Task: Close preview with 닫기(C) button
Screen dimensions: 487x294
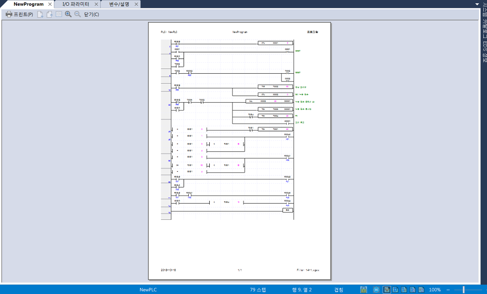Action: [92, 14]
